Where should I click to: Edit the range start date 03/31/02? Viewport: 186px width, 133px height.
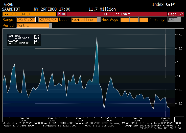coord(26,20)
